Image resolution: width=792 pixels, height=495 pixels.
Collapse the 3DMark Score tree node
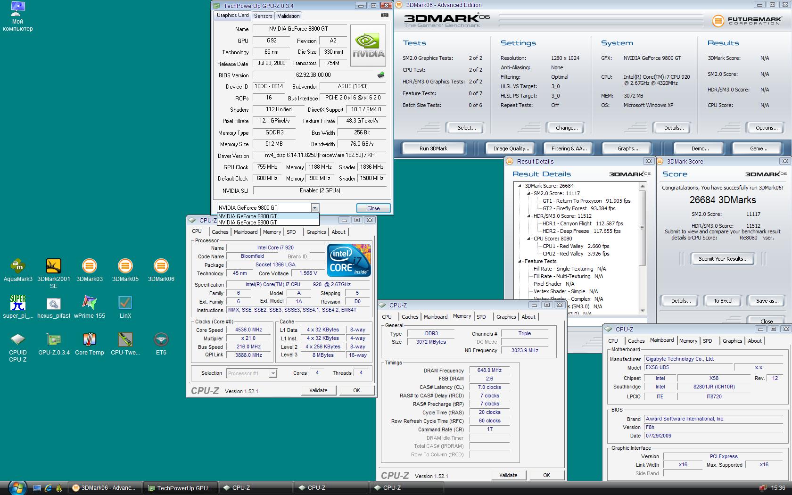(520, 186)
